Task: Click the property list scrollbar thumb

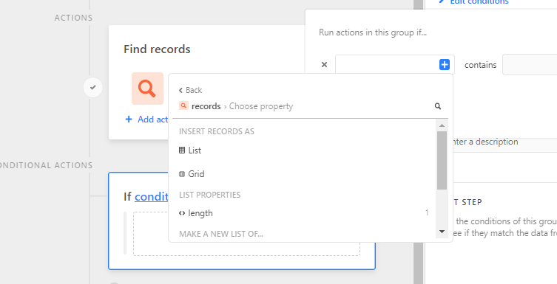Action: [442, 160]
